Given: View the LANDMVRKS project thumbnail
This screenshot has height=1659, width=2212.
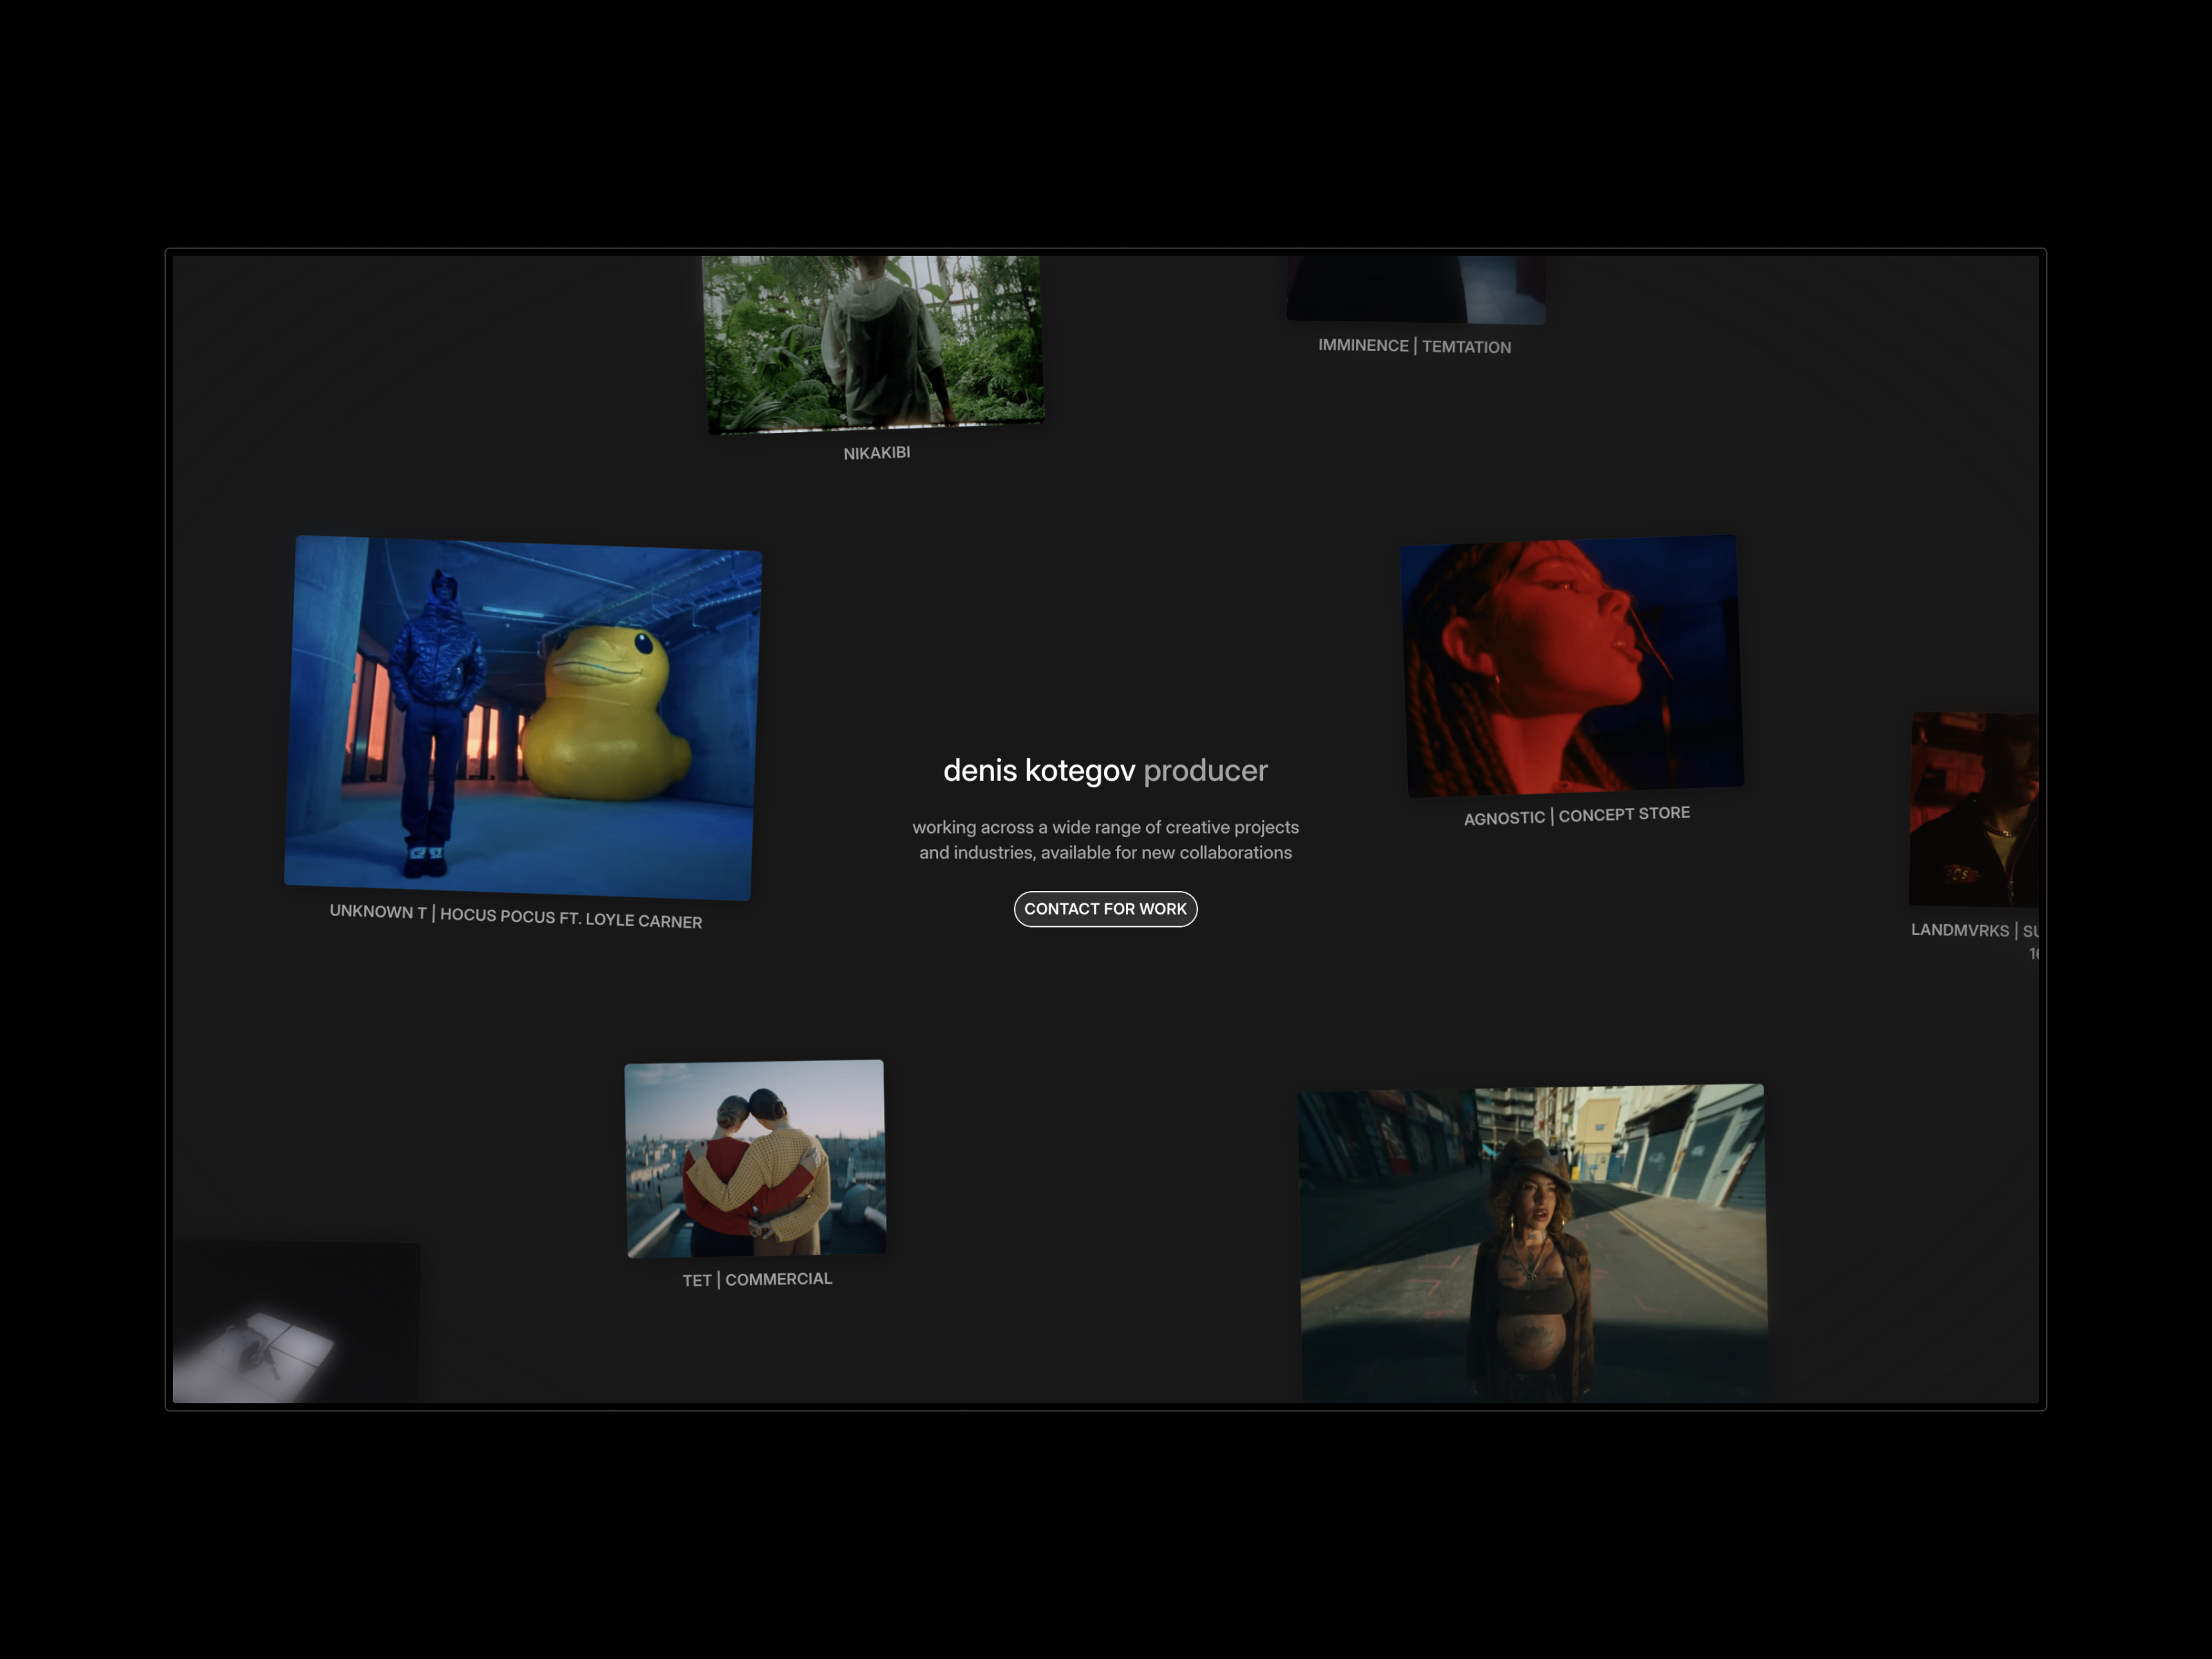Looking at the screenshot, I should pos(1975,810).
